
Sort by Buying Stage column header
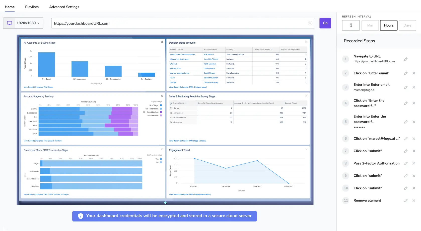click(183, 103)
